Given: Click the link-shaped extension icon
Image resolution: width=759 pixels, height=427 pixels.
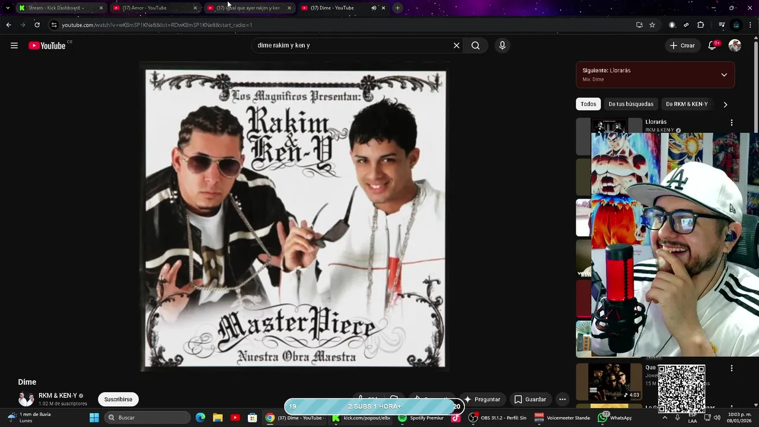Looking at the screenshot, I should (686, 25).
